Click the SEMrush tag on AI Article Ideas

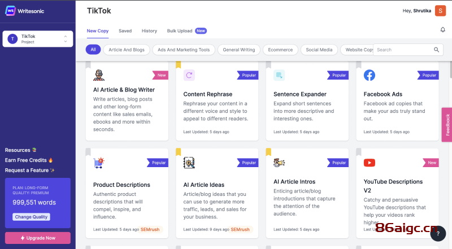coord(240,229)
